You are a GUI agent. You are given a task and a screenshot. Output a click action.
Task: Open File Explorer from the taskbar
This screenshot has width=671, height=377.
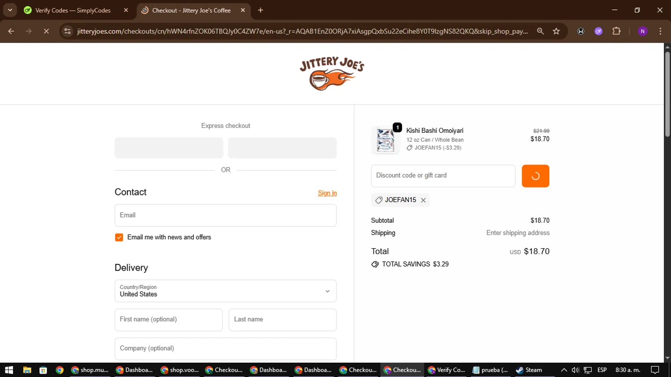click(x=27, y=370)
